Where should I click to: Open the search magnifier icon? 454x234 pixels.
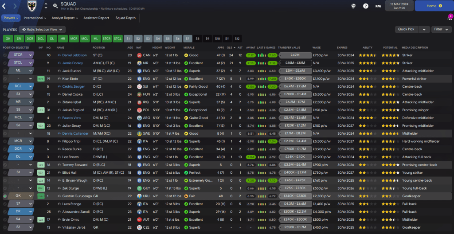tap(55, 6)
